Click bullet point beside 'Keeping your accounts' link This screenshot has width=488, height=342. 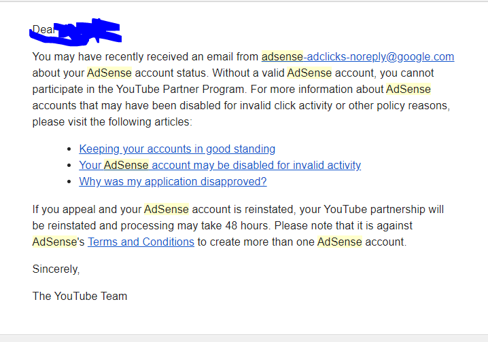pos(69,149)
